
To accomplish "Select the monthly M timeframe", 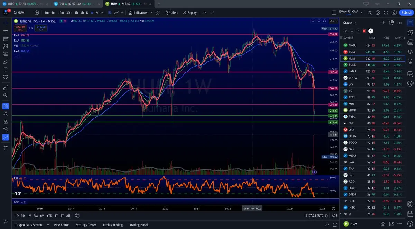I will (x=97, y=12).
